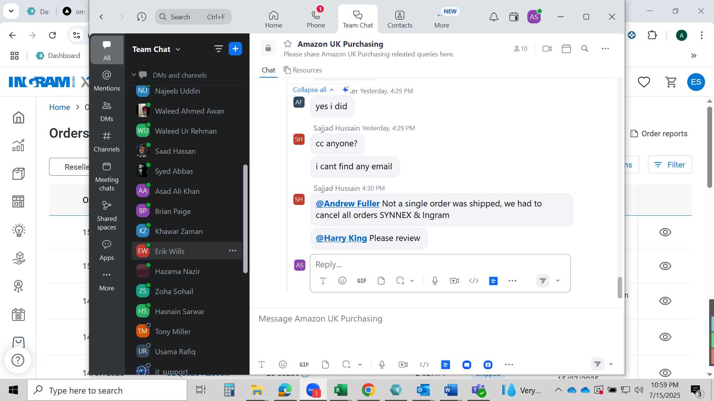The height and width of the screenshot is (401, 714).
Task: Open the Home tab in Zoom
Action: (273, 19)
